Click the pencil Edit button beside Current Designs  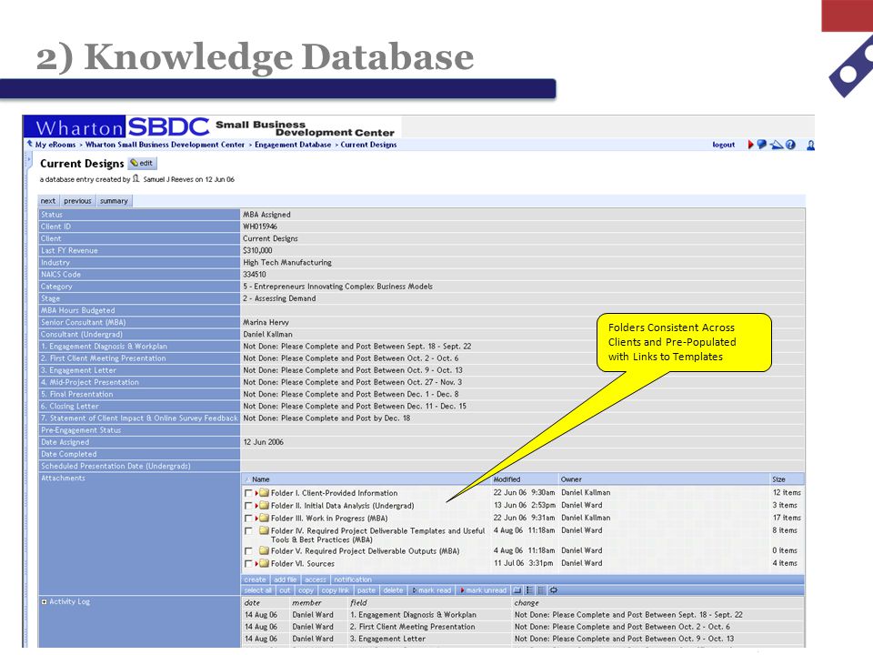coord(142,163)
